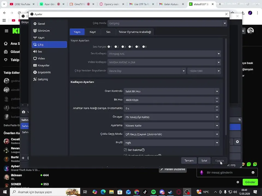Go to Ana Sayfa home icon on Kick
The image size is (262, 196).
(6, 44)
